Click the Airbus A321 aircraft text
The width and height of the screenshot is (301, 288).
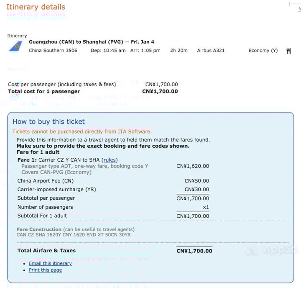click(x=211, y=51)
